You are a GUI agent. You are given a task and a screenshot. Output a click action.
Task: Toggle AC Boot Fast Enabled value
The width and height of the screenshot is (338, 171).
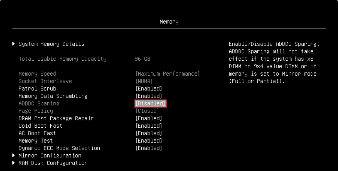(x=149, y=133)
